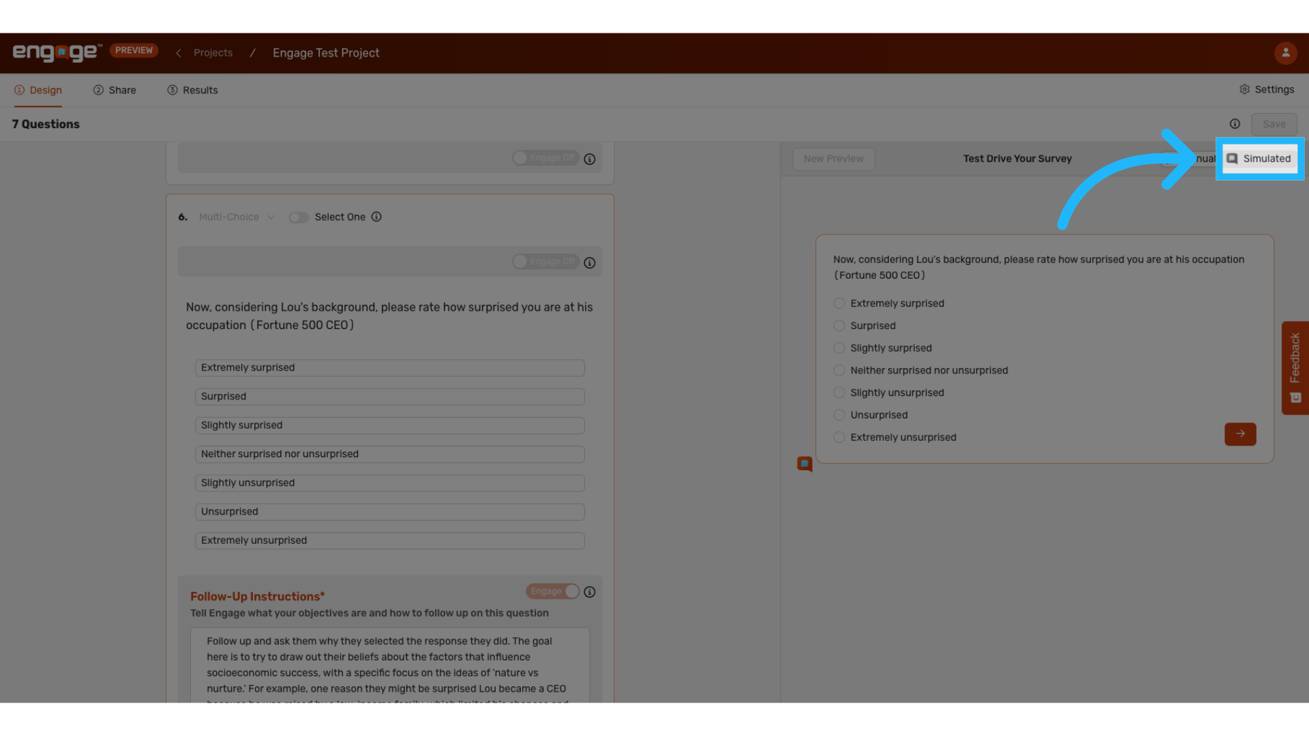Switch to the Results tab
Screen dimensions: 1309x736
tap(192, 90)
